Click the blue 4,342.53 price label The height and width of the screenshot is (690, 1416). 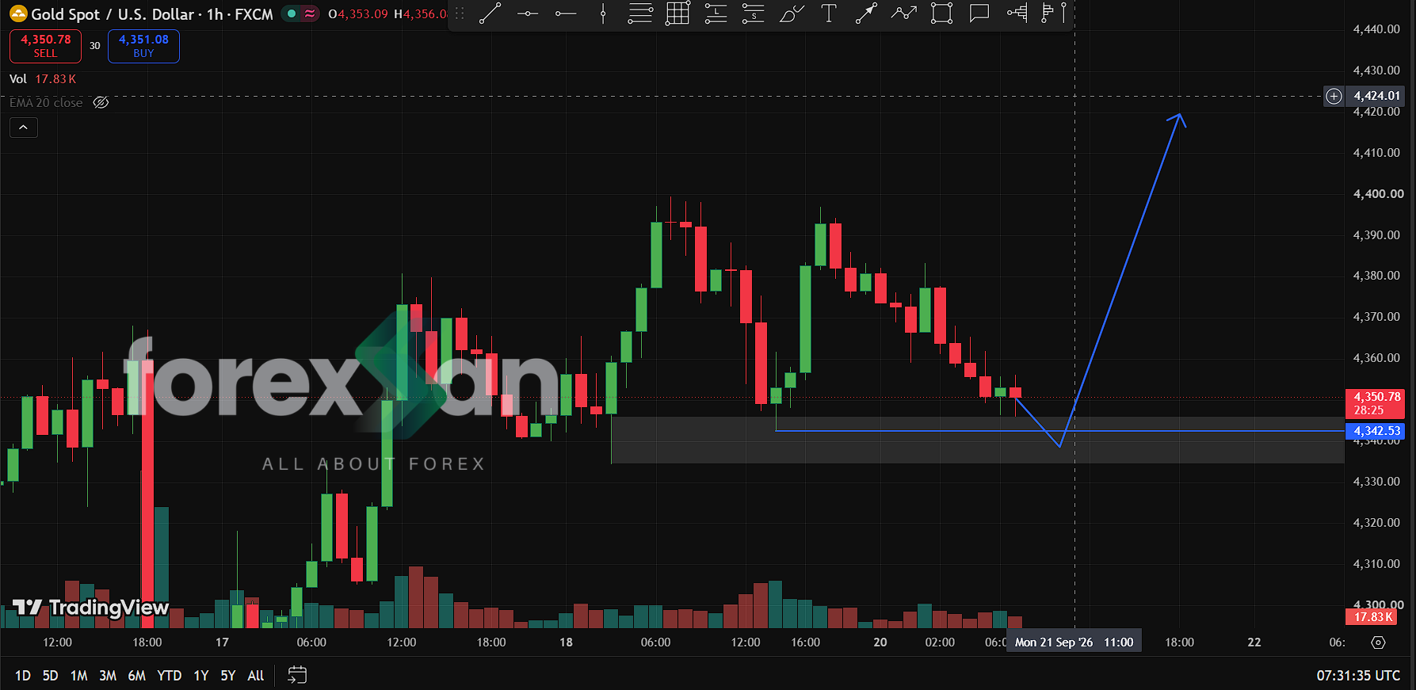click(1375, 431)
